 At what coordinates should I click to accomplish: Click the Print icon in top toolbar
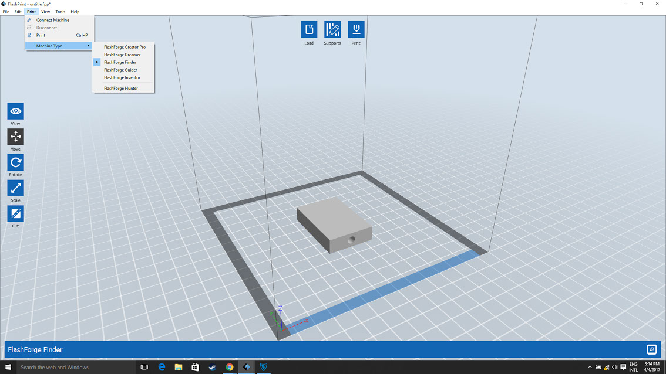click(x=356, y=30)
